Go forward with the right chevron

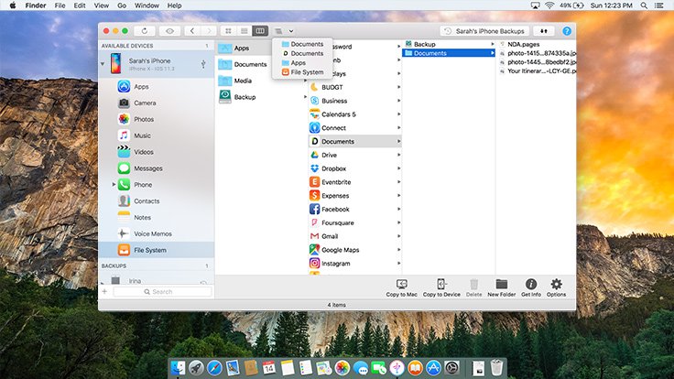pos(209,31)
